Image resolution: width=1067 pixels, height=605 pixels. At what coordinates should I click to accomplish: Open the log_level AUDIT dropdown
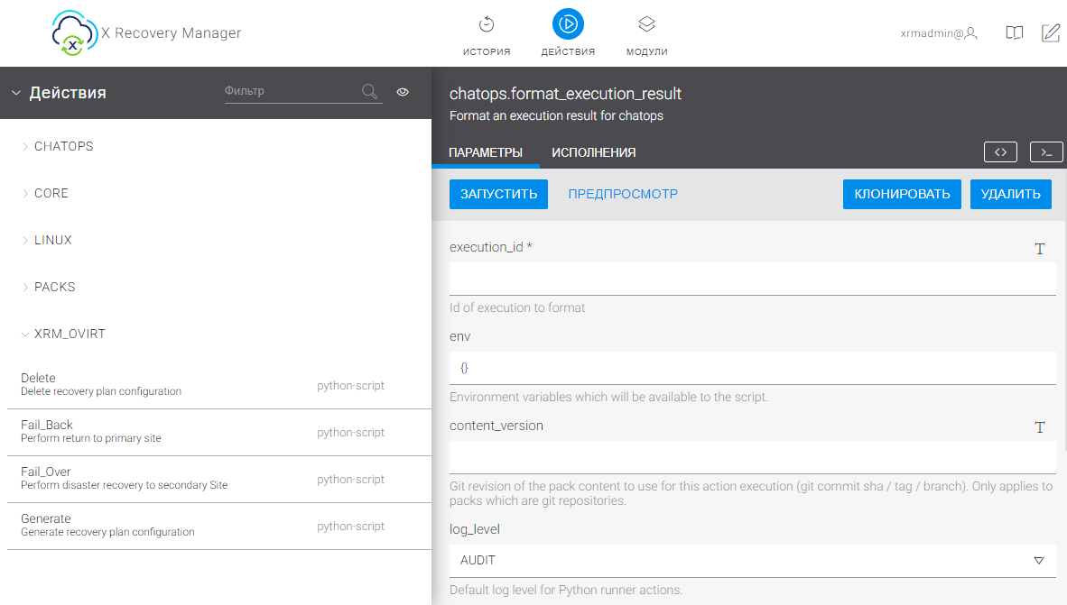(752, 561)
